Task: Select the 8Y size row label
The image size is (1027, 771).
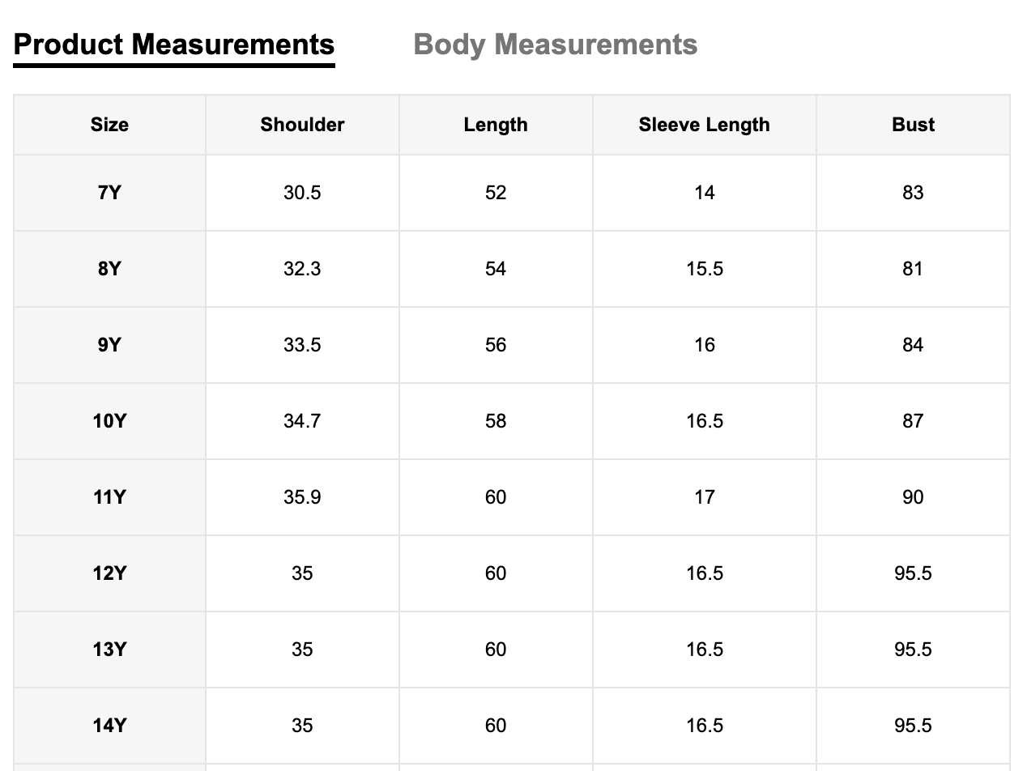Action: [x=109, y=269]
